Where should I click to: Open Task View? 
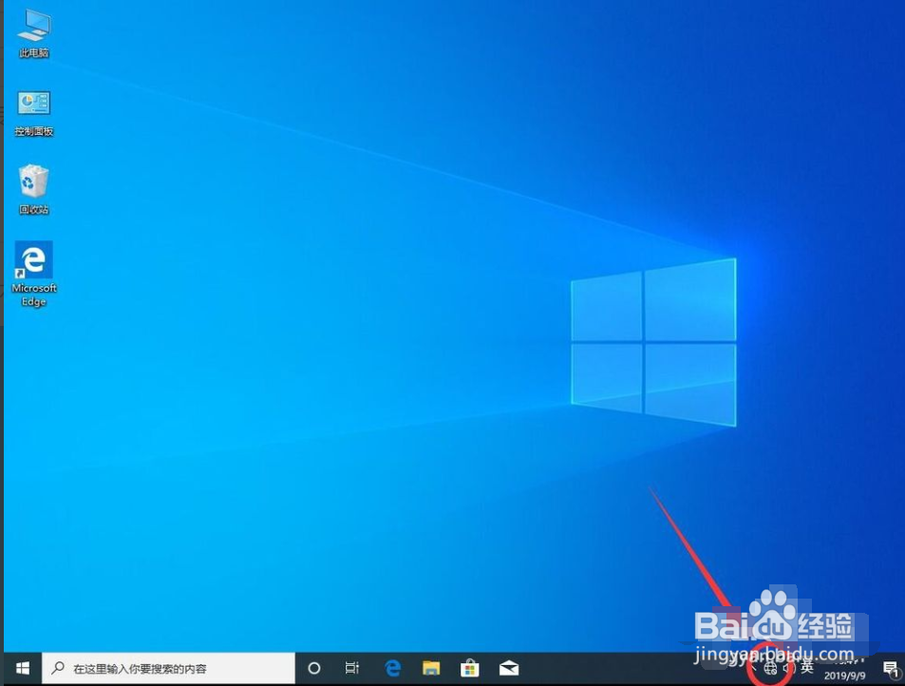[352, 668]
